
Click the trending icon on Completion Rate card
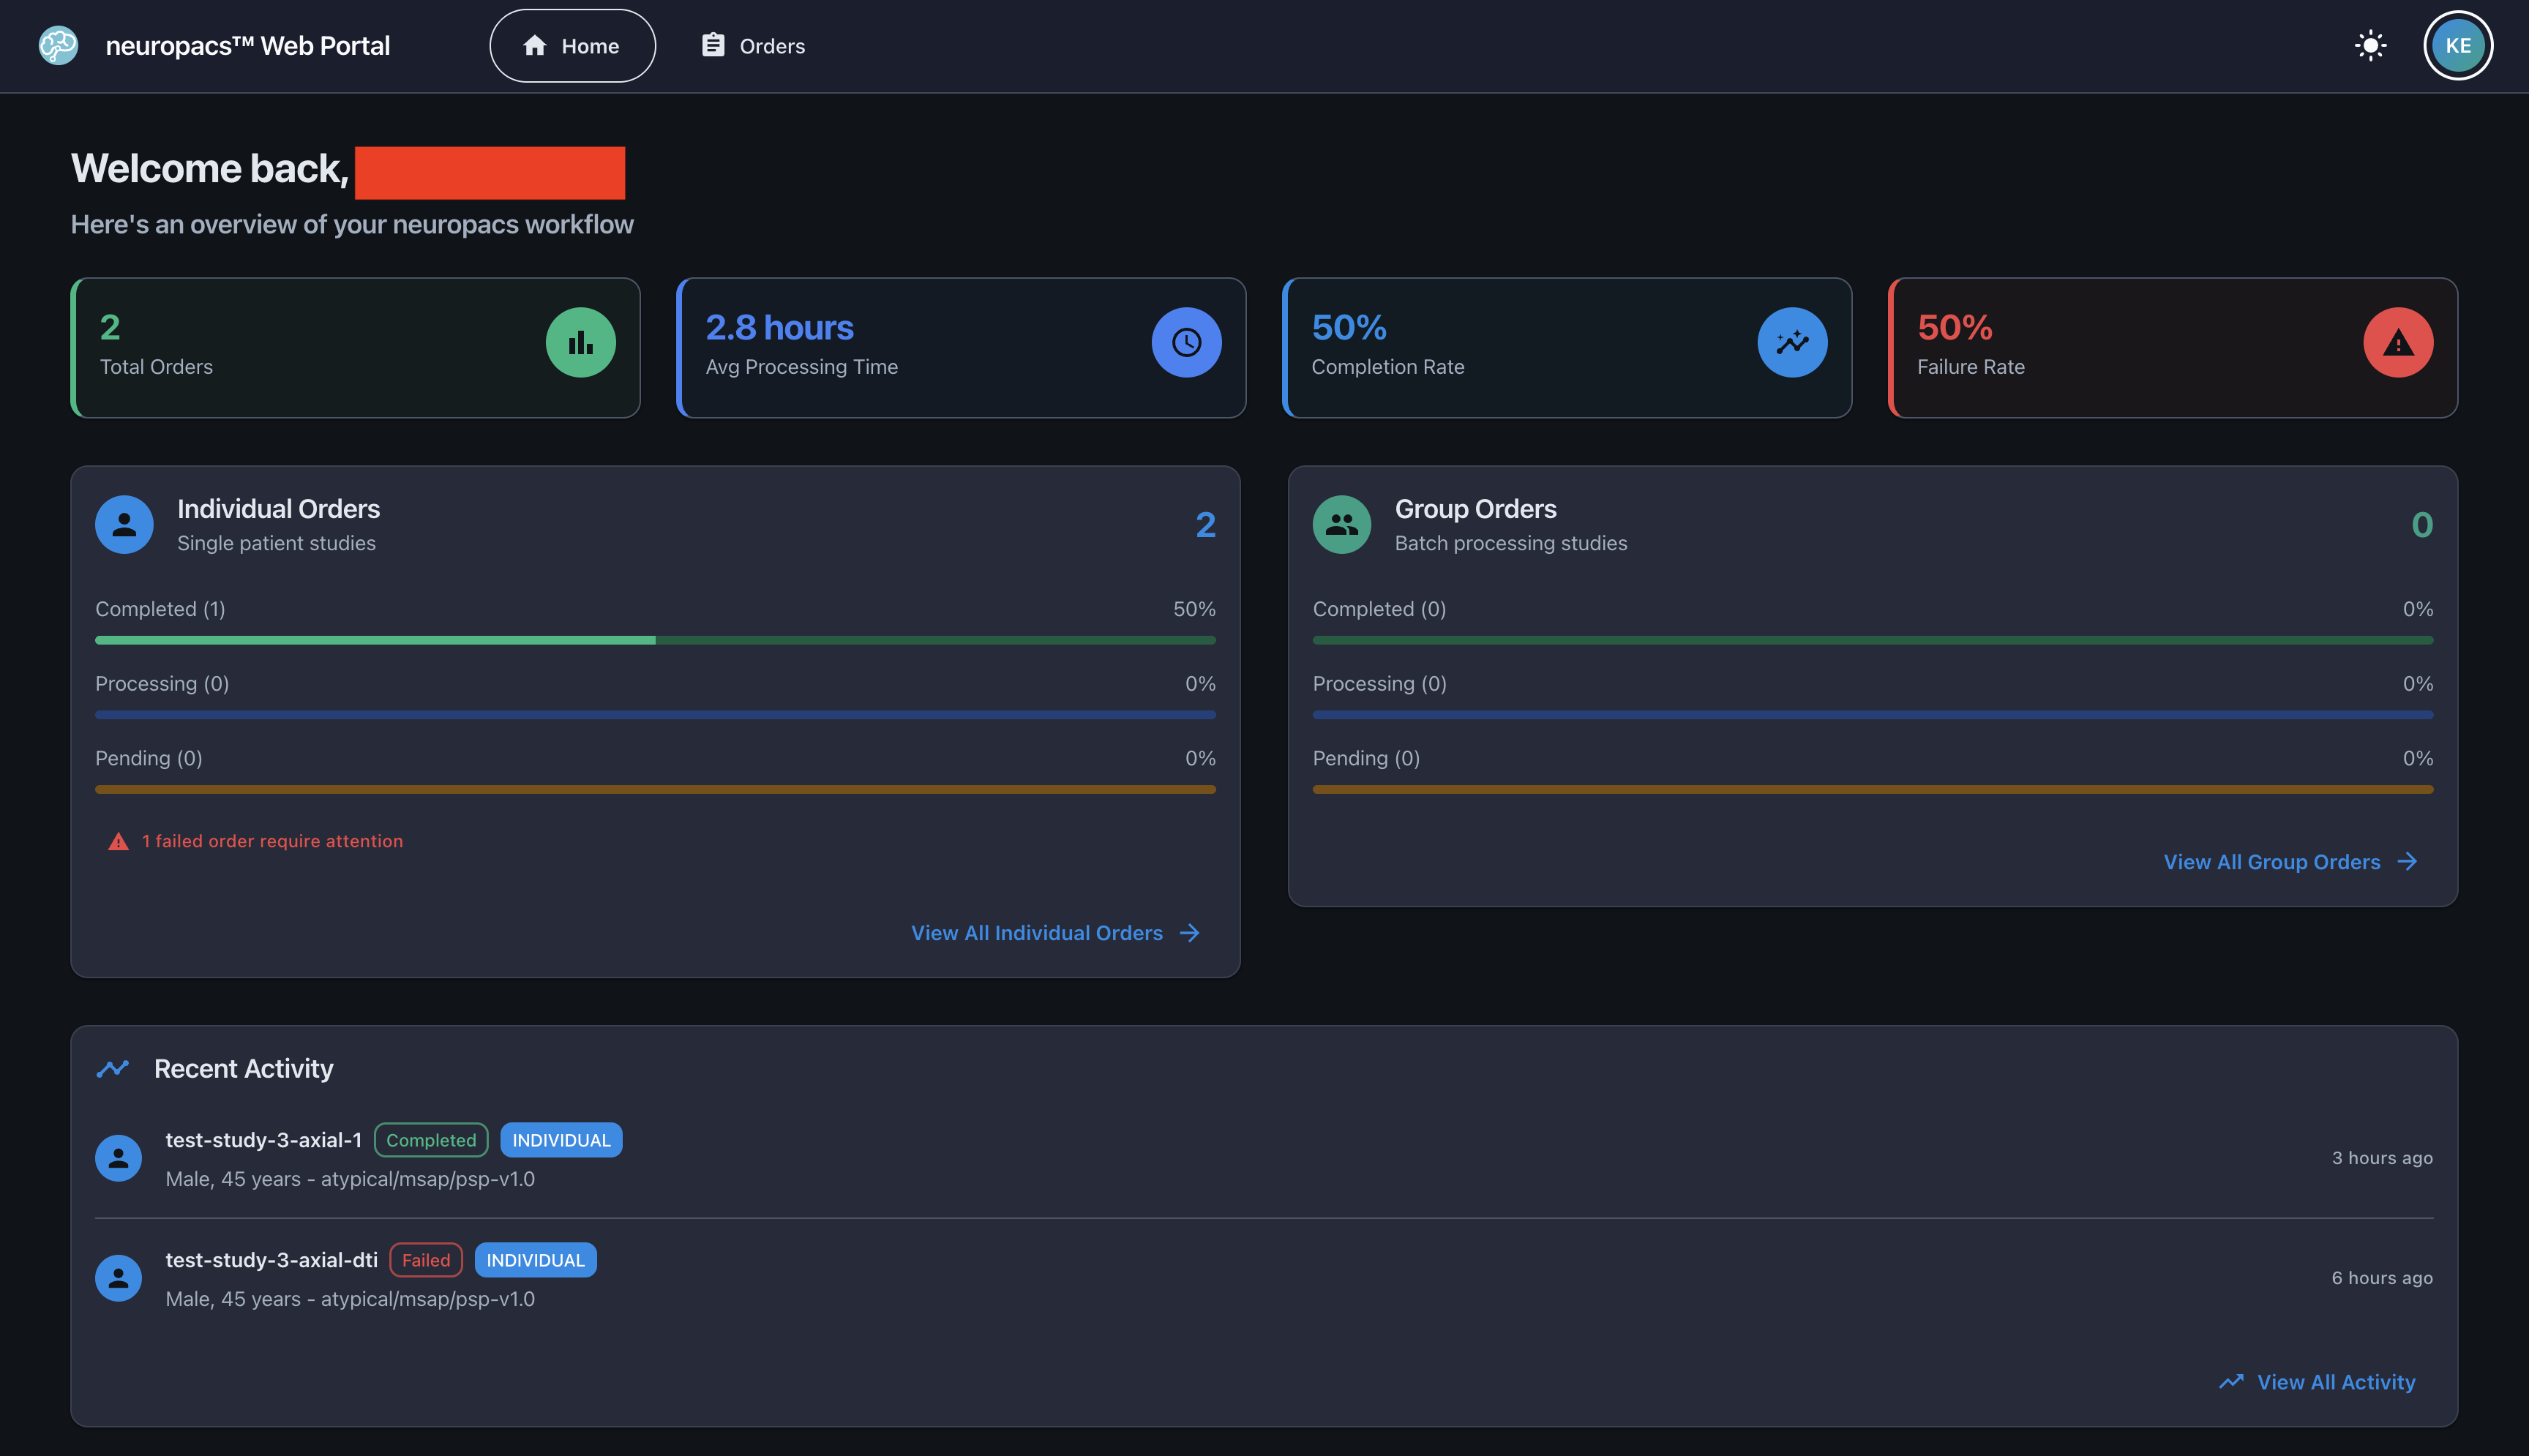click(1792, 342)
